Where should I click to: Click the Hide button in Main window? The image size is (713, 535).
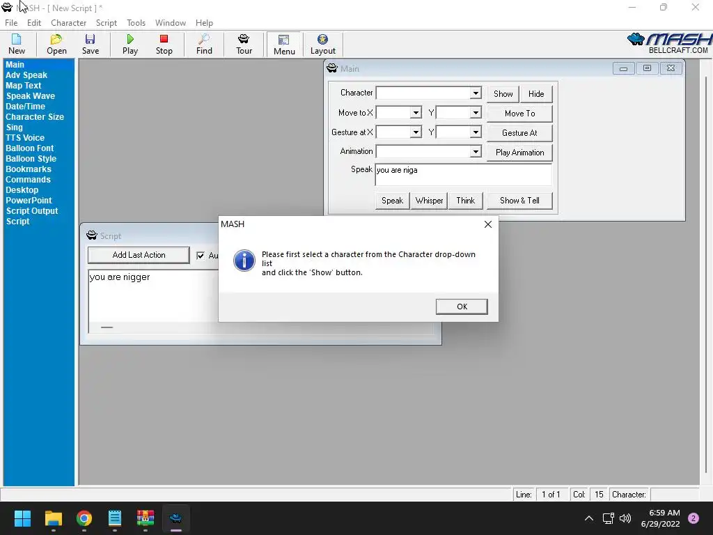[x=536, y=94]
